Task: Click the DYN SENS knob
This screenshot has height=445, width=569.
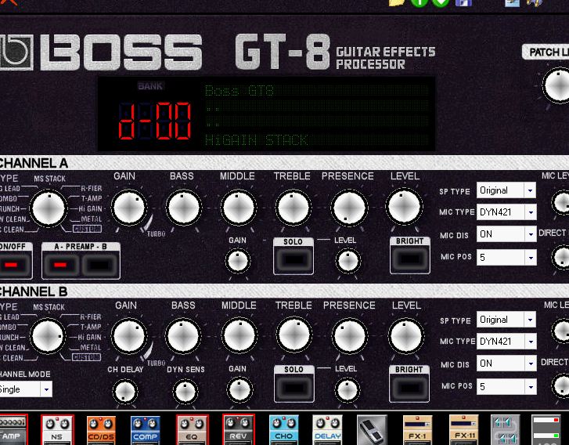Action: pyautogui.click(x=185, y=392)
